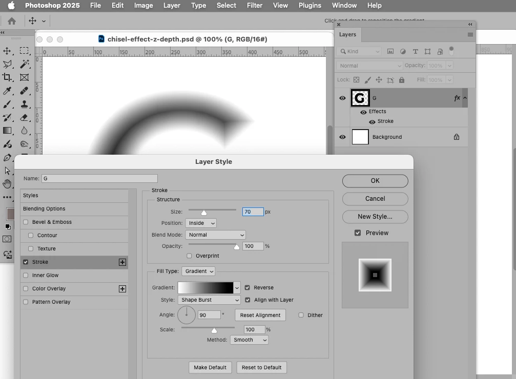Uncheck the Stroke effect checkbox
516x379 pixels.
[26, 262]
